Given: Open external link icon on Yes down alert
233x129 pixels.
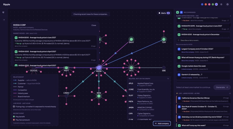Looking at the screenshot, I should [x=228, y=20].
